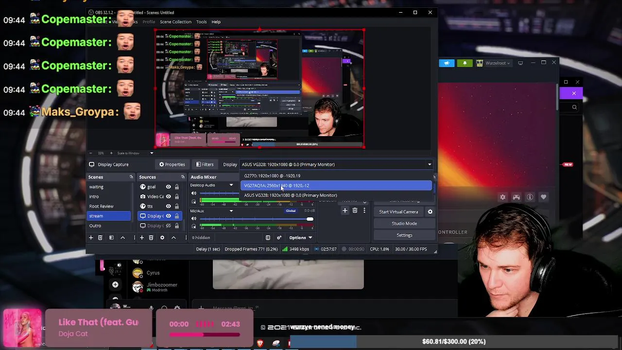
Task: Expand Mic/Aux dropdown arrow
Action: coord(231,211)
